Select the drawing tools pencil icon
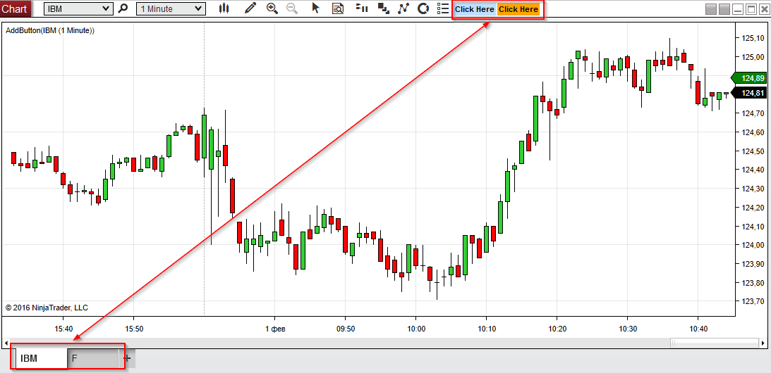The width and height of the screenshot is (771, 373). click(250, 8)
